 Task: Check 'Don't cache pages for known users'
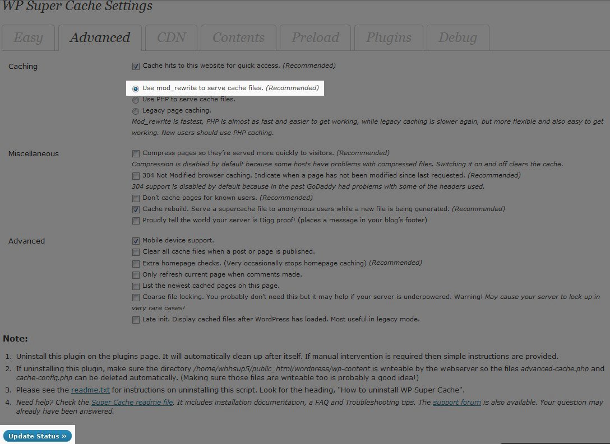click(x=136, y=198)
